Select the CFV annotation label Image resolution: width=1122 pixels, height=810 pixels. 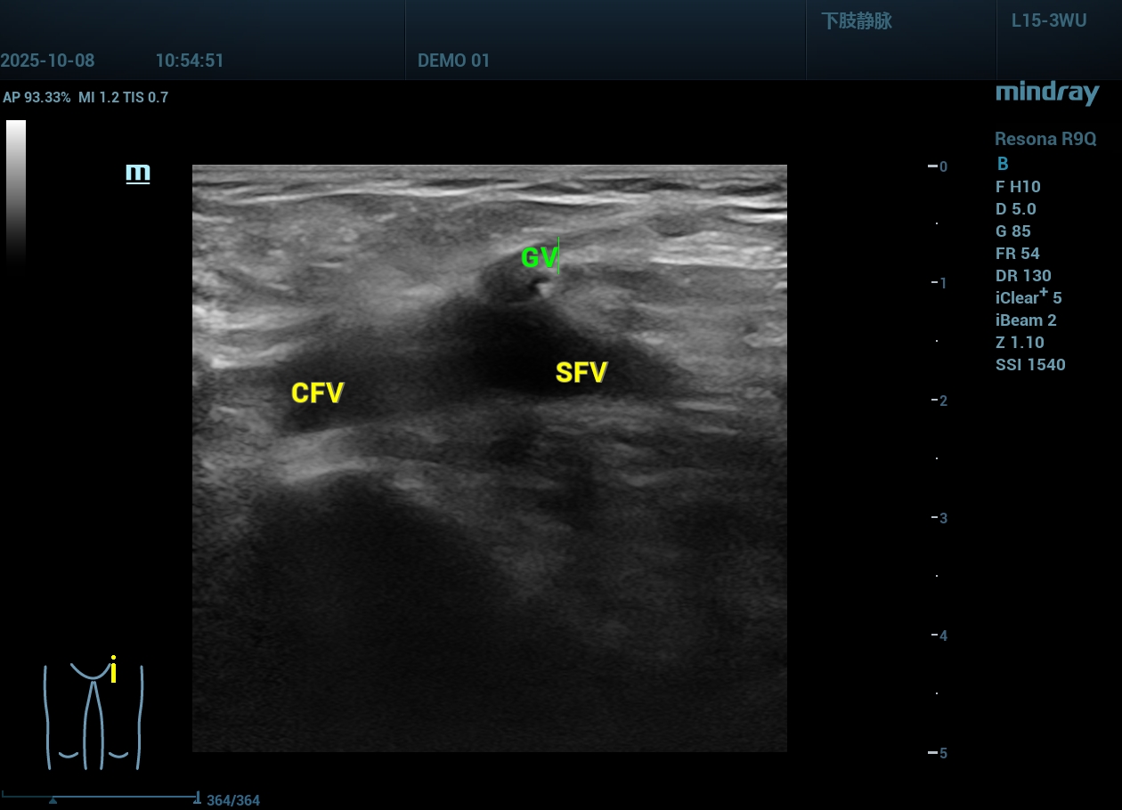coord(317,393)
